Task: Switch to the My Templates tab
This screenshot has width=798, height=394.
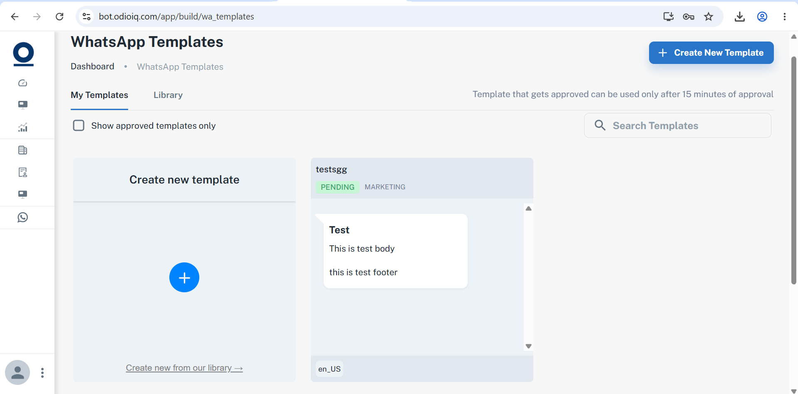Action: [x=99, y=95]
